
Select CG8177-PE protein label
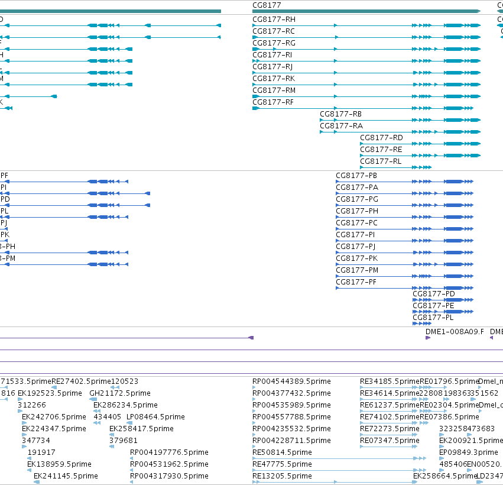point(433,306)
